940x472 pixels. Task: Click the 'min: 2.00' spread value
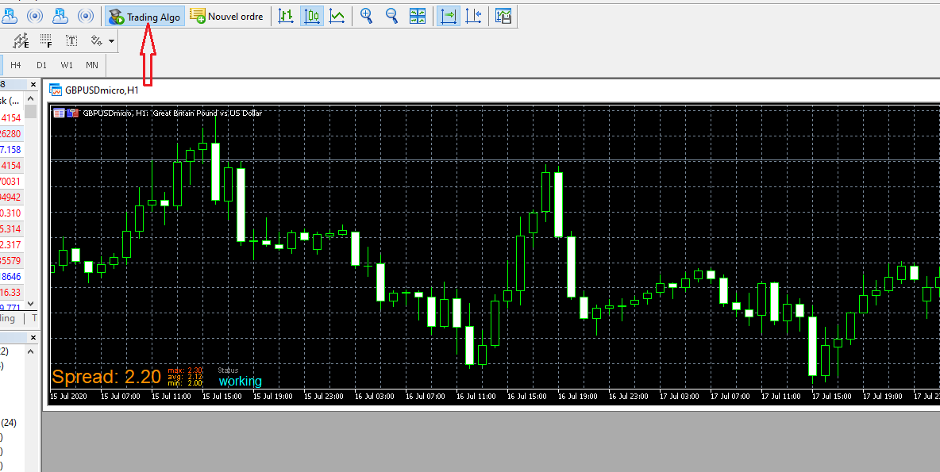[185, 382]
